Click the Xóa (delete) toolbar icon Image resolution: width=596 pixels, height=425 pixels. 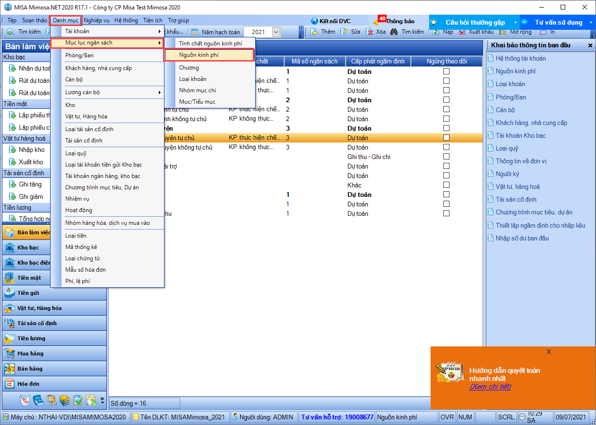(x=370, y=32)
